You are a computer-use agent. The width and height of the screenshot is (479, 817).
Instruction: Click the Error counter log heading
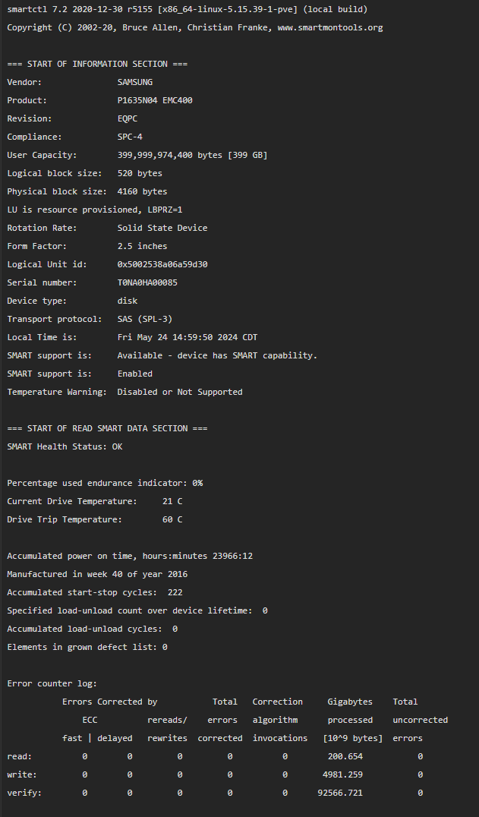click(x=52, y=683)
